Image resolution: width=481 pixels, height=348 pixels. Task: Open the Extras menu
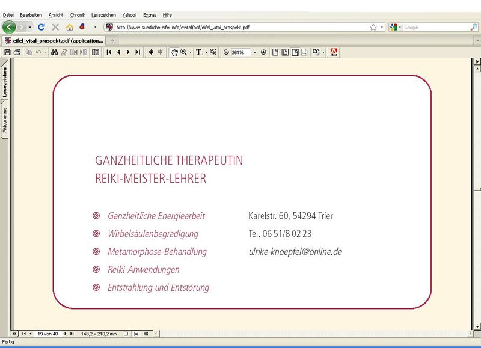pyautogui.click(x=150, y=14)
